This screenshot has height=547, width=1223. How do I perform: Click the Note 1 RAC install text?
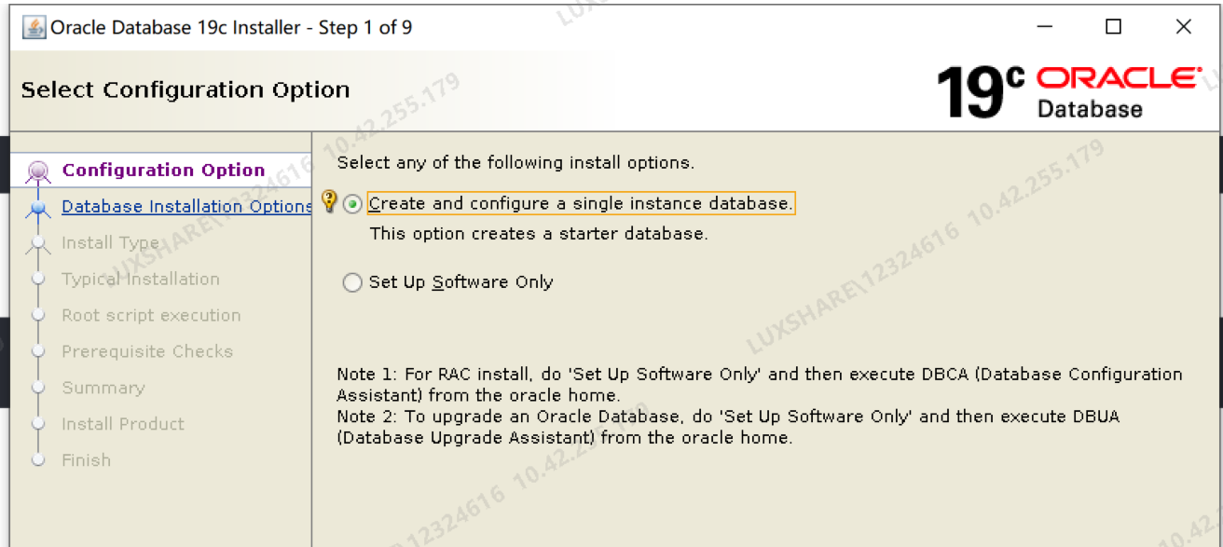(653, 374)
